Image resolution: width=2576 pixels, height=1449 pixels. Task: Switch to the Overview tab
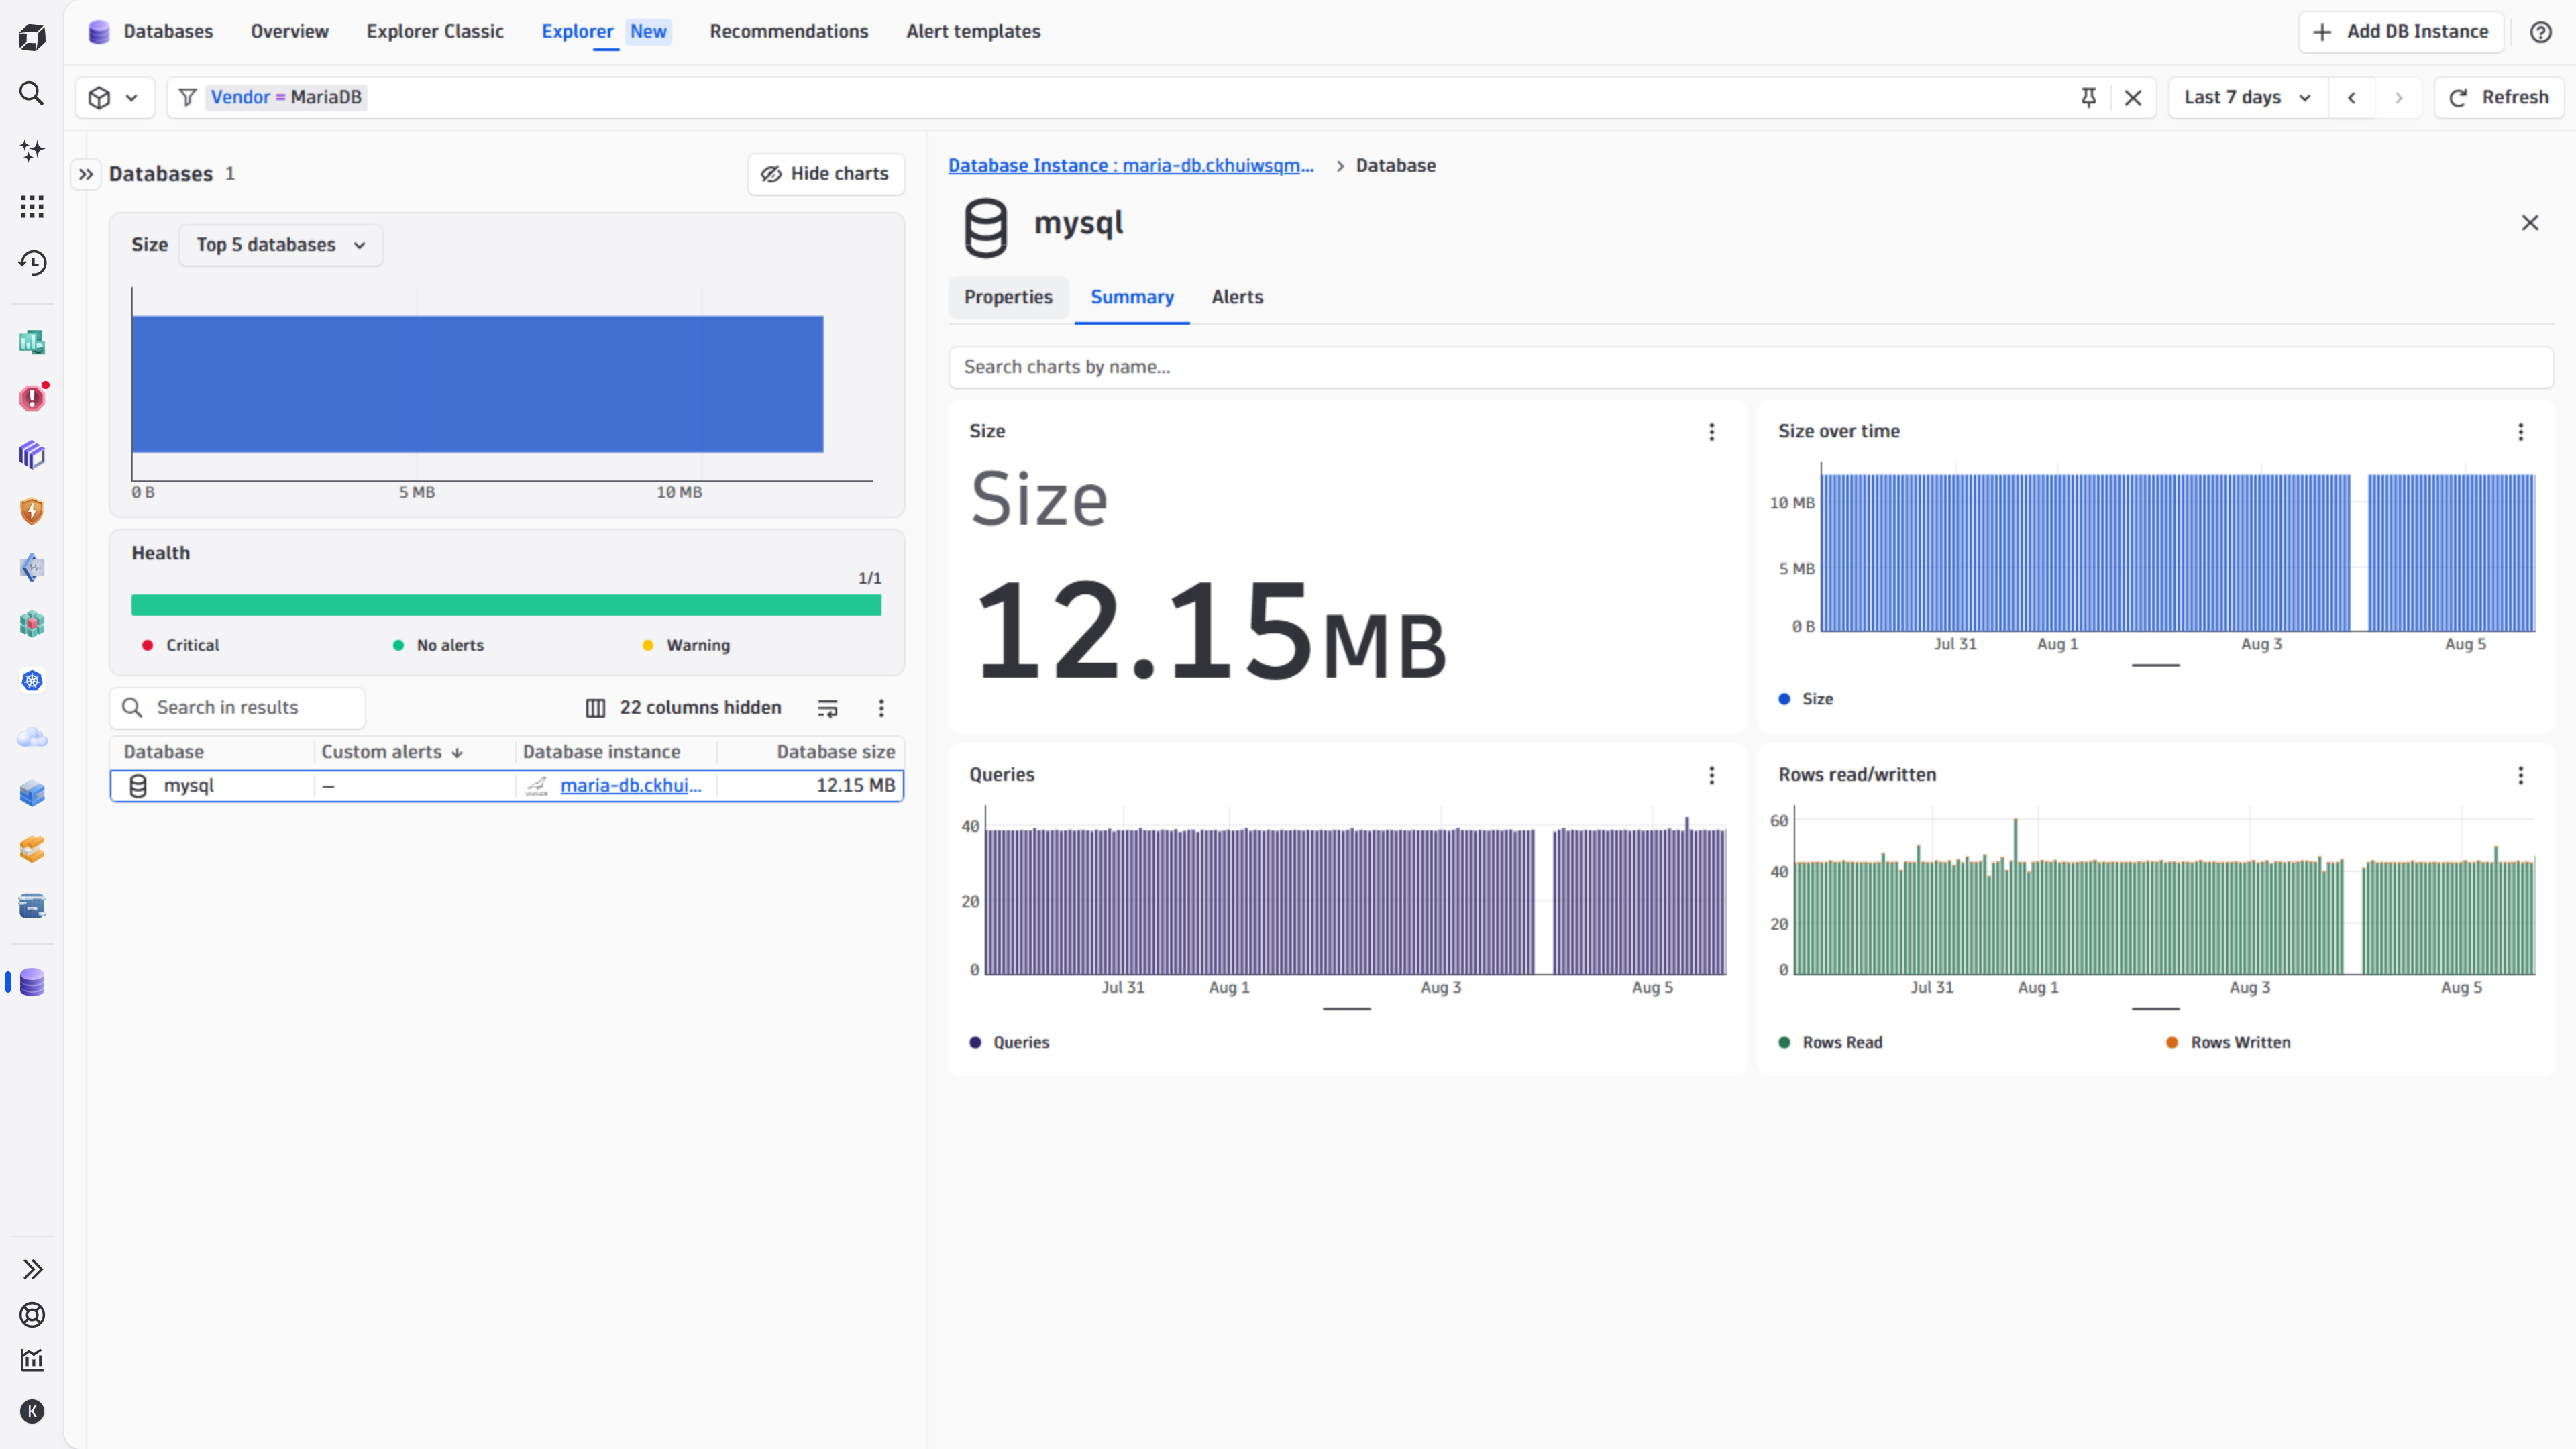tap(290, 31)
